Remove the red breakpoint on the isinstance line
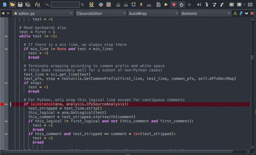 (x=2, y=104)
